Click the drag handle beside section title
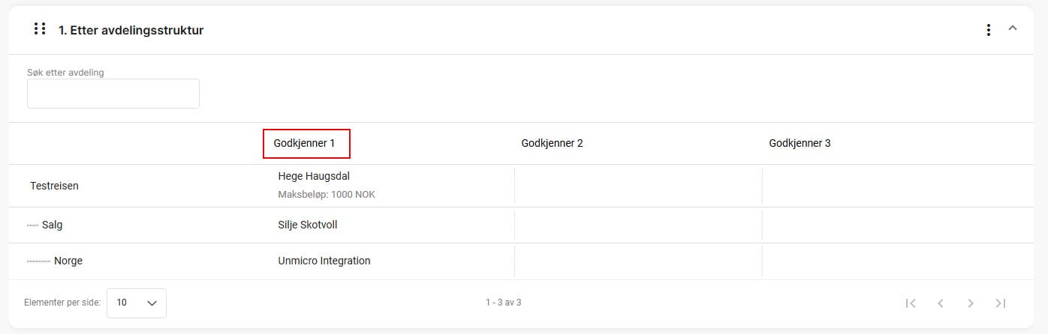This screenshot has width=1048, height=334. [41, 29]
